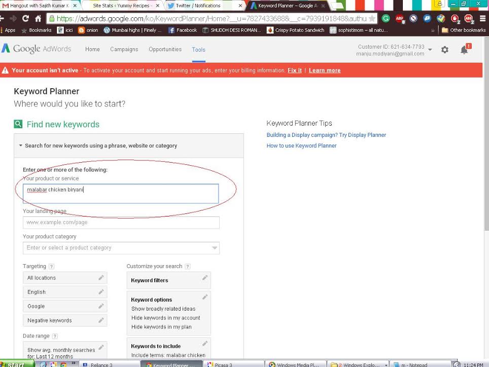
Task: Open the Mumbai highs bookmark
Action: pyautogui.click(x=133, y=30)
